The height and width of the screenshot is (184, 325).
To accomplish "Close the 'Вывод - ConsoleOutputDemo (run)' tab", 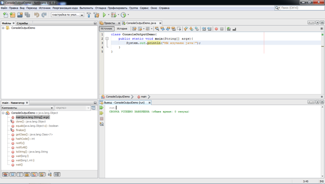I will coord(149,103).
